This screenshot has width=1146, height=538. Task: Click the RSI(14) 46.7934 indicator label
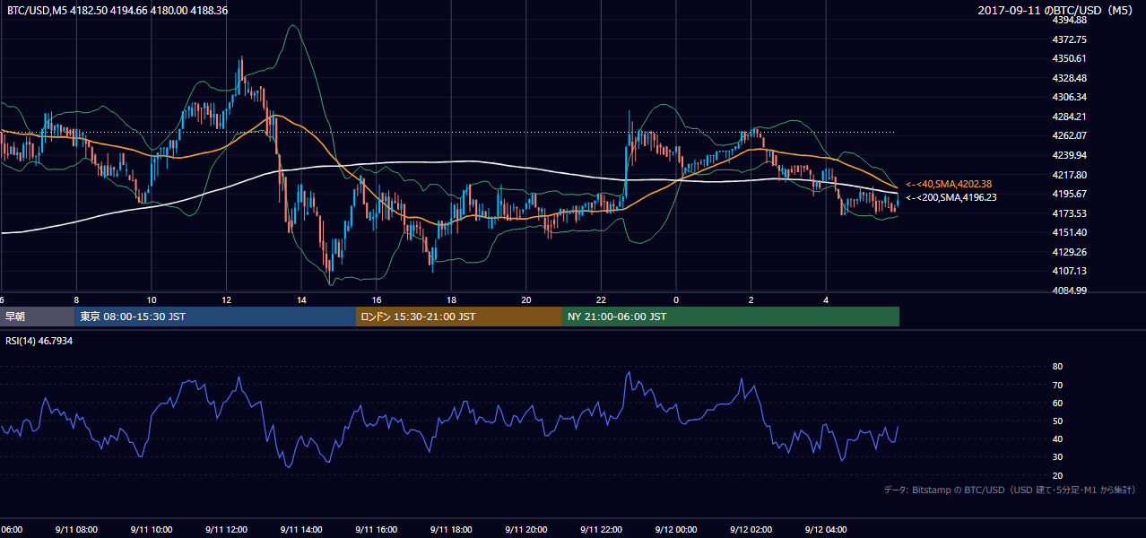[x=39, y=341]
